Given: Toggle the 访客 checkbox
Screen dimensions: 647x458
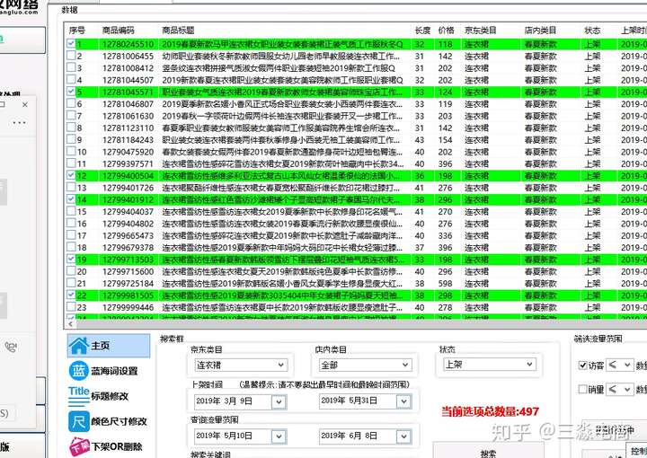Looking at the screenshot, I should pos(582,366).
